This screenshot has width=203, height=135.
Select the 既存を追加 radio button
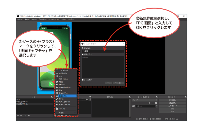(83, 54)
